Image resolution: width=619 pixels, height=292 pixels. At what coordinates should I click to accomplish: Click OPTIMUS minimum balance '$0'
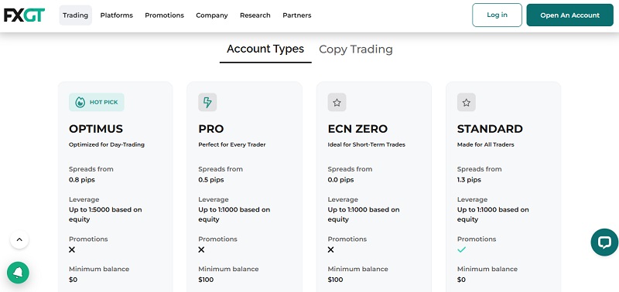tap(73, 280)
